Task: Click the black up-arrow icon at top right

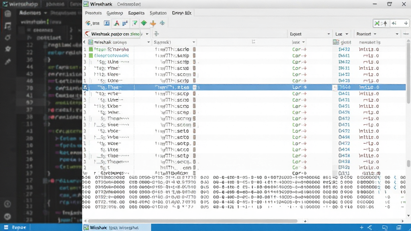Action: [385, 23]
